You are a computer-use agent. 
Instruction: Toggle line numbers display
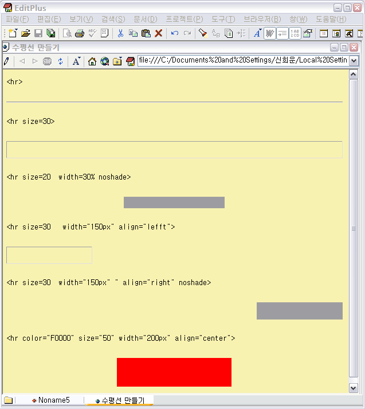click(x=295, y=33)
